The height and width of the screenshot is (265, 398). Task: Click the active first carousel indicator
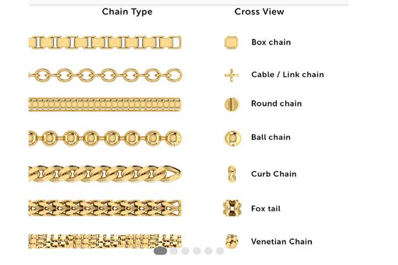pyautogui.click(x=160, y=251)
